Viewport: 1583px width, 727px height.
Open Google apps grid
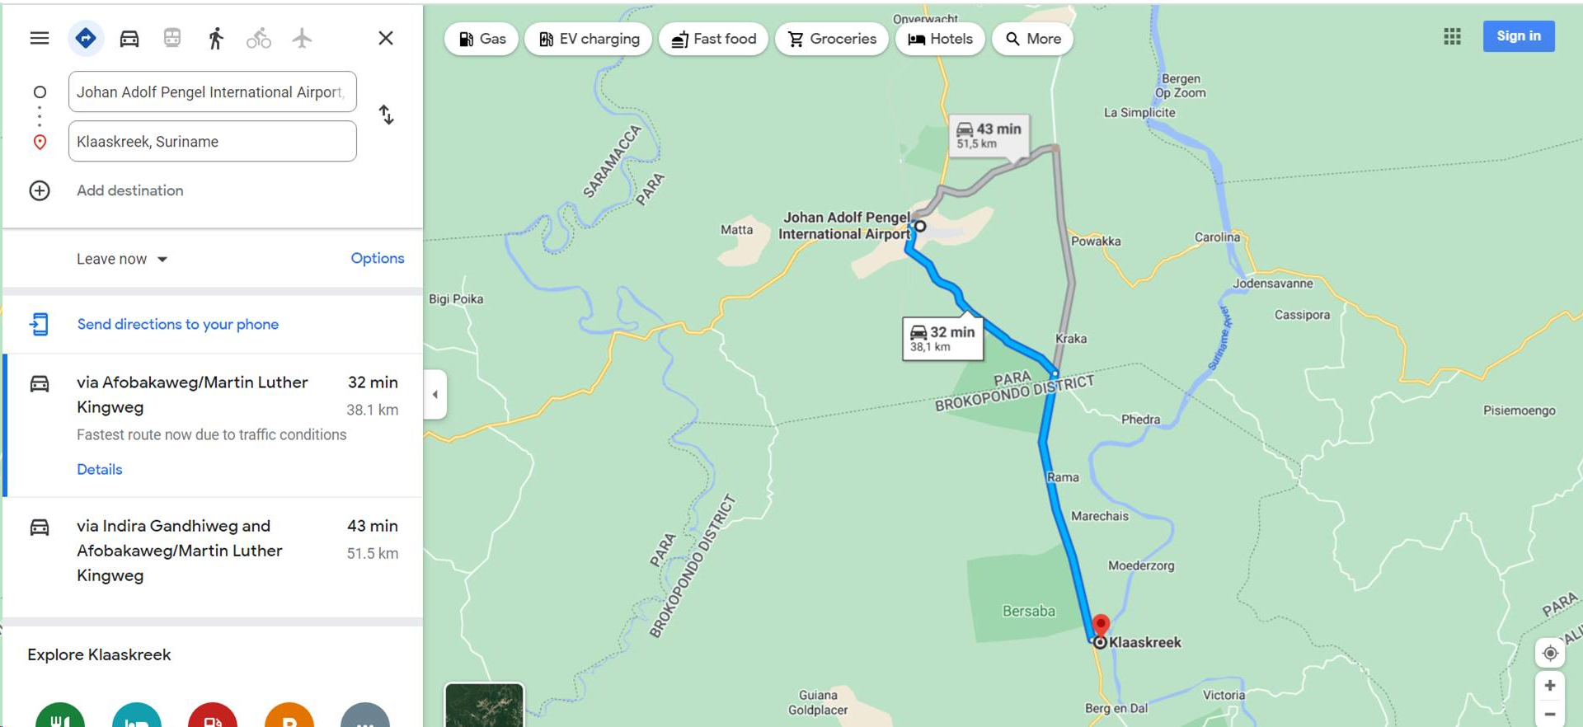pyautogui.click(x=1453, y=36)
